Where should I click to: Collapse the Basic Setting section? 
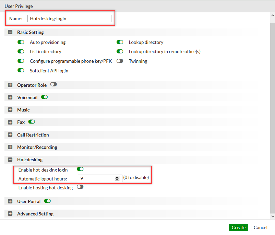coord(10,32)
